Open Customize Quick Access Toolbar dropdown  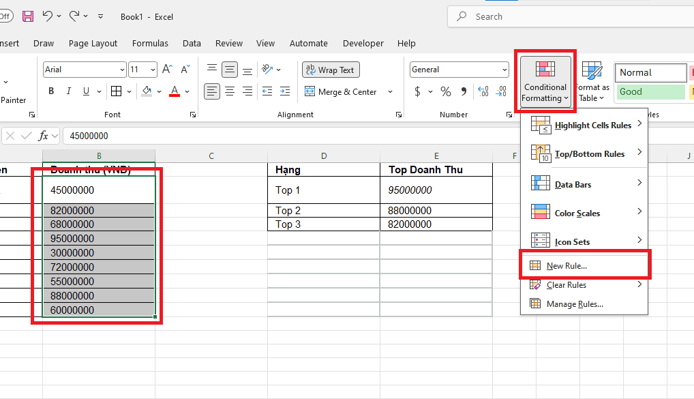100,16
